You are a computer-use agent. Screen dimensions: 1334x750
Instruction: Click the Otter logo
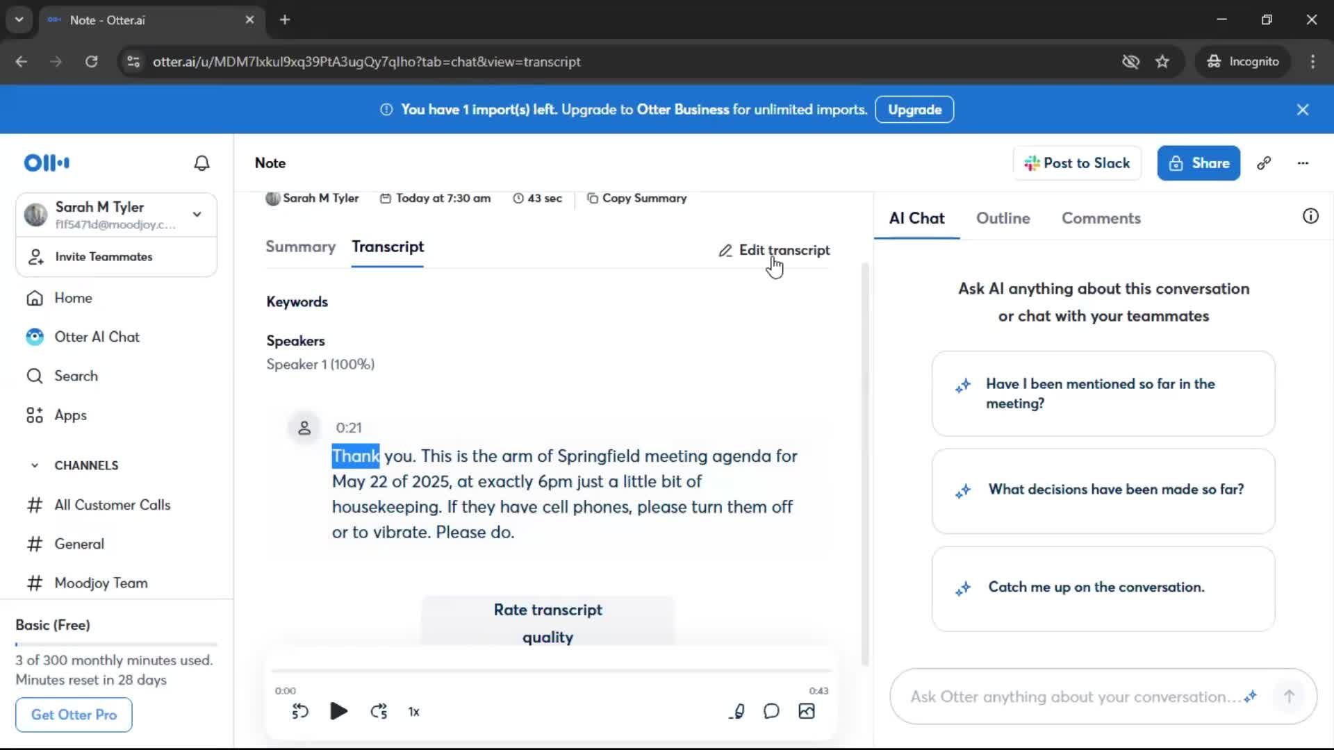click(47, 163)
